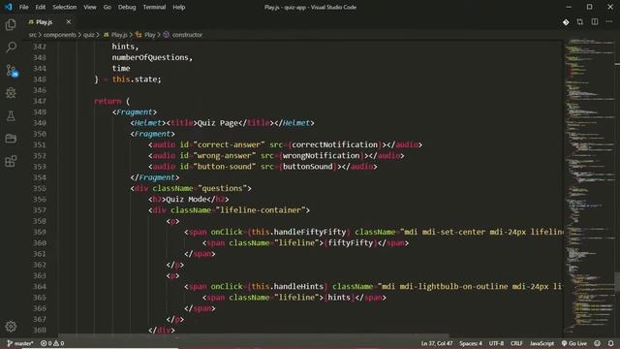620x349 pixels.
Task: Click '"lifeline-container"' string
Action: [261, 210]
